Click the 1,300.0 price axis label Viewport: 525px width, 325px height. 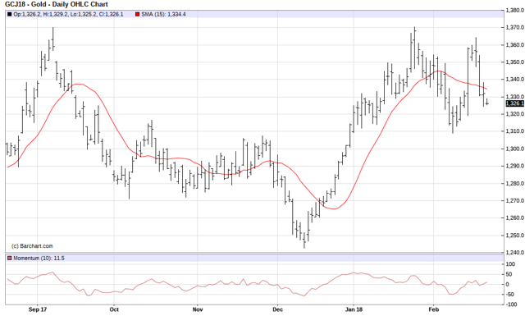515,149
